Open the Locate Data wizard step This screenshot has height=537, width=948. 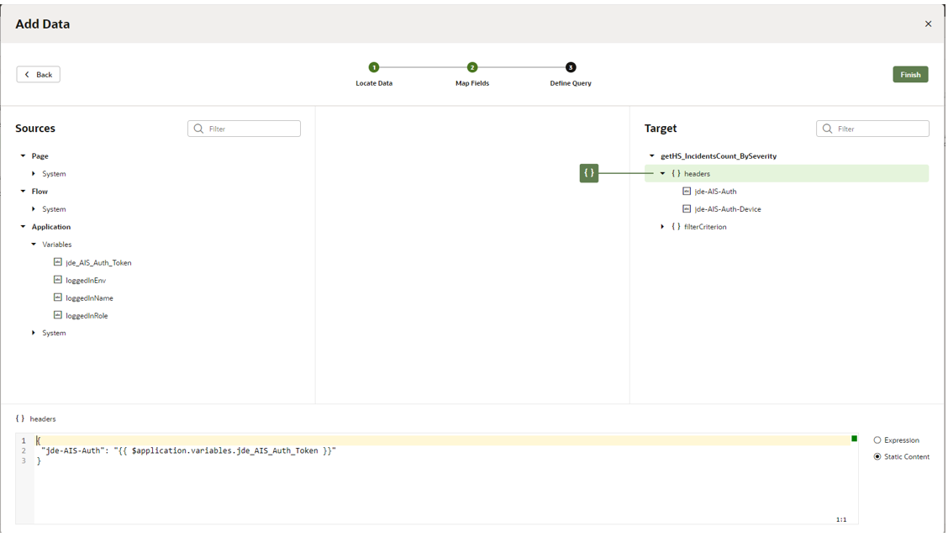[x=373, y=67]
